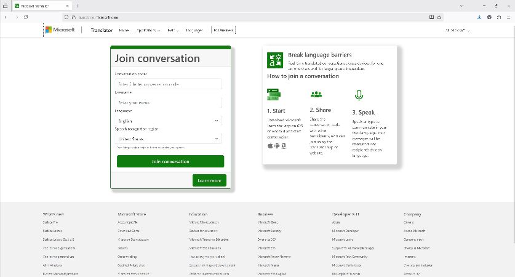
Task: Open the Surface Pro footer link
Action: (50, 222)
